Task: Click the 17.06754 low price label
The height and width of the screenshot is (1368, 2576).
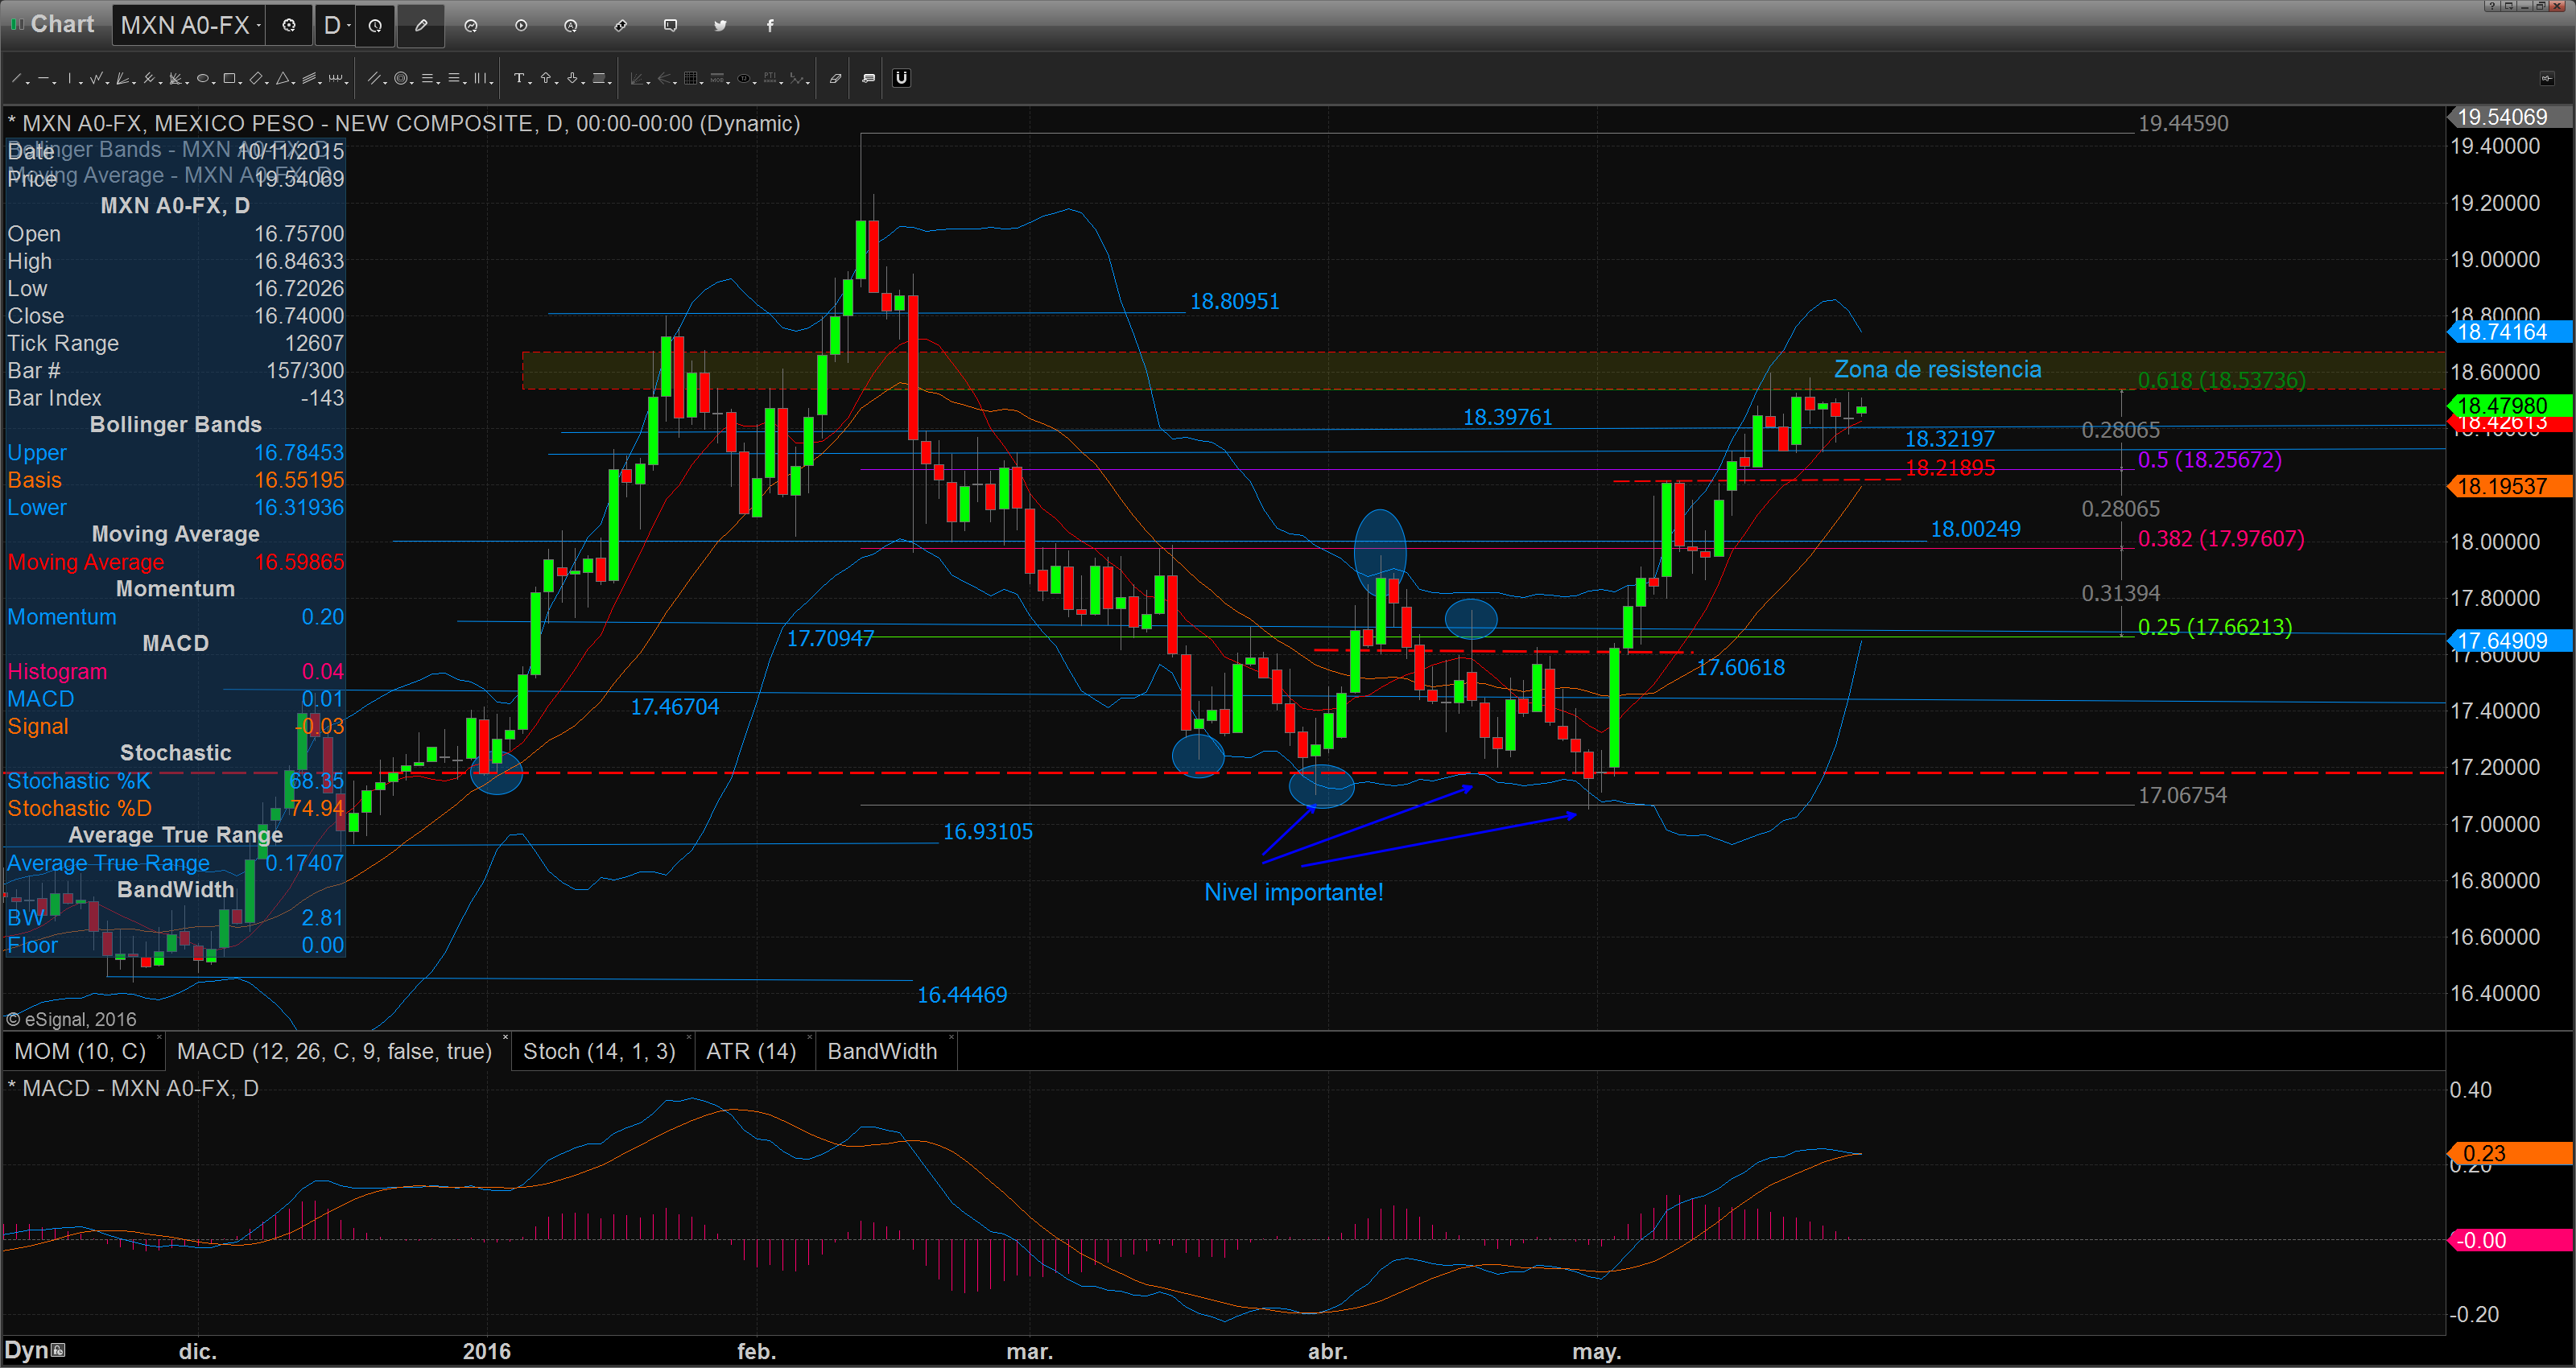Action: click(2182, 795)
